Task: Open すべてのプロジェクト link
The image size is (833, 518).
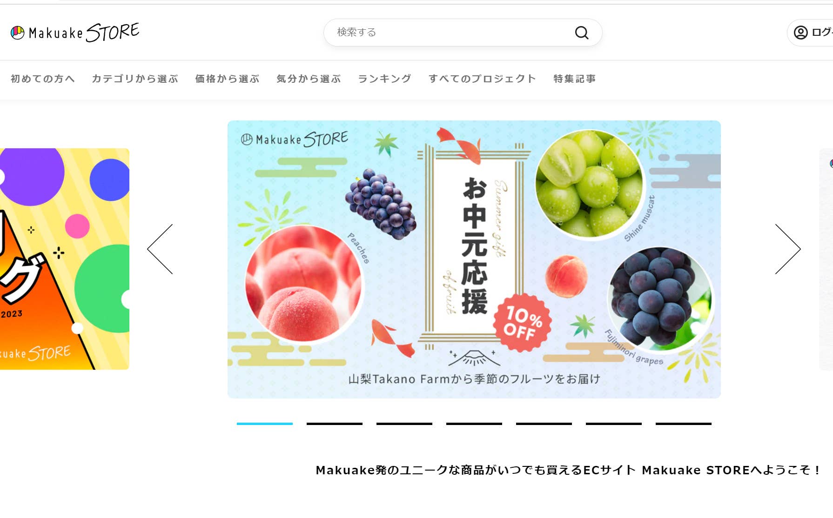Action: click(x=483, y=79)
